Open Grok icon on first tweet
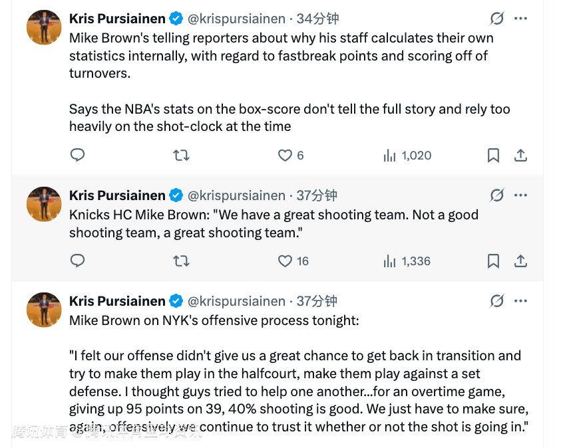The width and height of the screenshot is (563, 448). [x=496, y=18]
